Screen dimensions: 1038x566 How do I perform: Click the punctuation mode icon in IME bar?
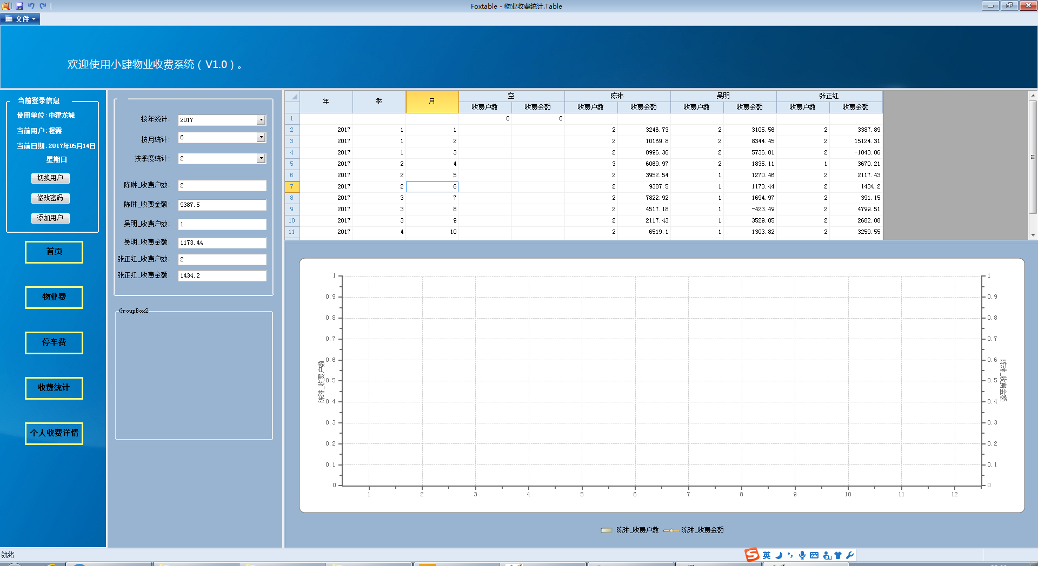coord(790,555)
